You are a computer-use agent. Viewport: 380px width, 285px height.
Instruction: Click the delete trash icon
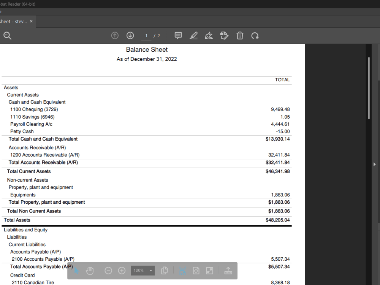point(240,36)
